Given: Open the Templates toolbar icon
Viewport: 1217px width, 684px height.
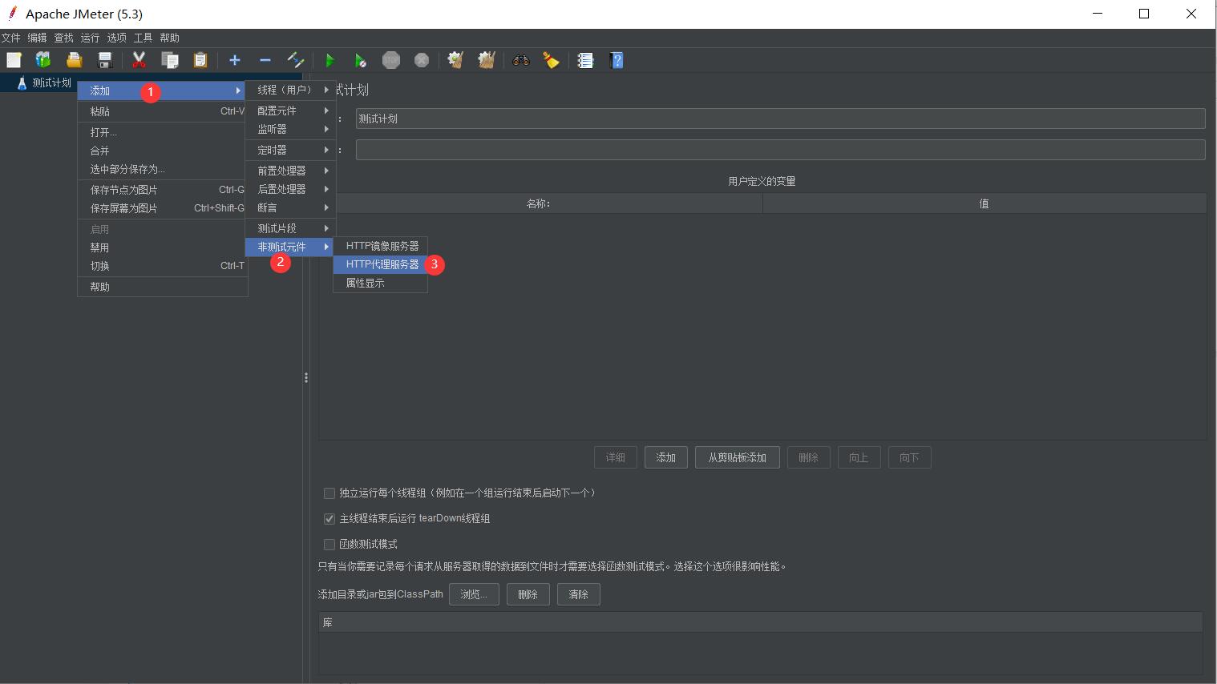Looking at the screenshot, I should coord(43,60).
